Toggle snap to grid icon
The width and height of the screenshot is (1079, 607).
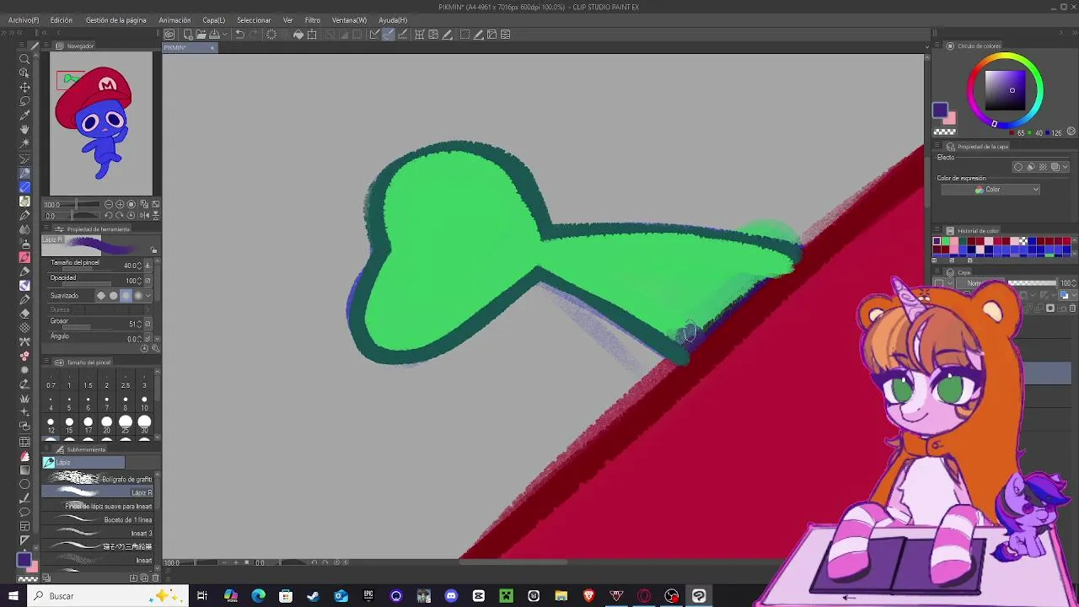click(403, 35)
